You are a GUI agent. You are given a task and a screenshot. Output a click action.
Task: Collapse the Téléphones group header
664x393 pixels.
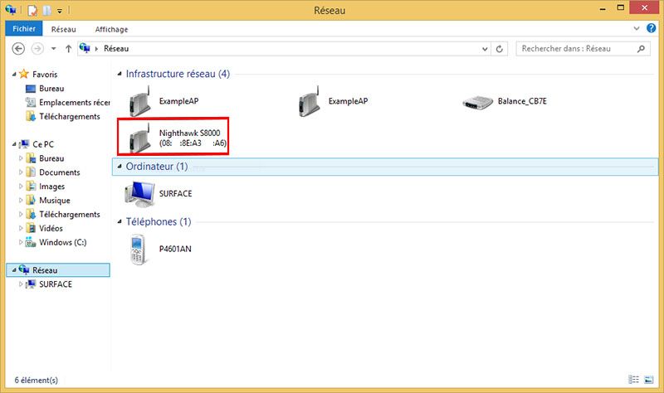119,222
